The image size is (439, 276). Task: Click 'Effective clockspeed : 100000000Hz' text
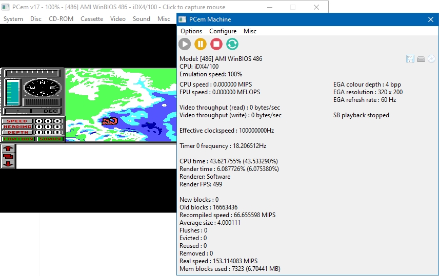[x=227, y=131]
